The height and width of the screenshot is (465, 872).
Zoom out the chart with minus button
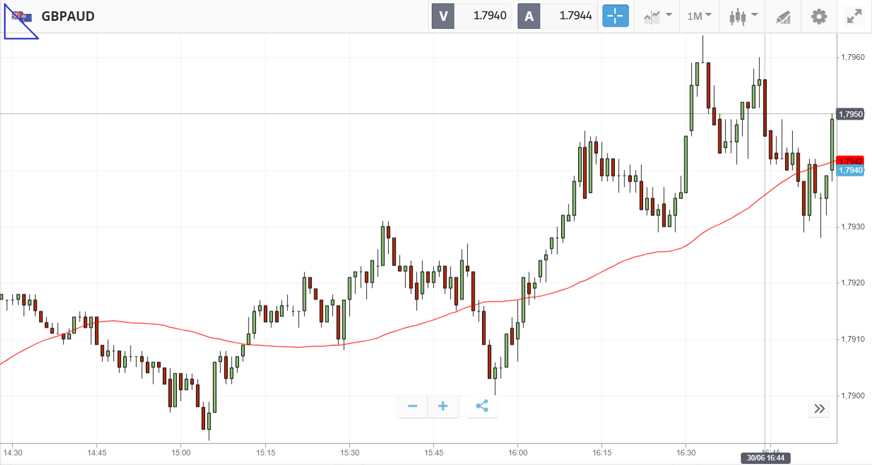point(413,406)
